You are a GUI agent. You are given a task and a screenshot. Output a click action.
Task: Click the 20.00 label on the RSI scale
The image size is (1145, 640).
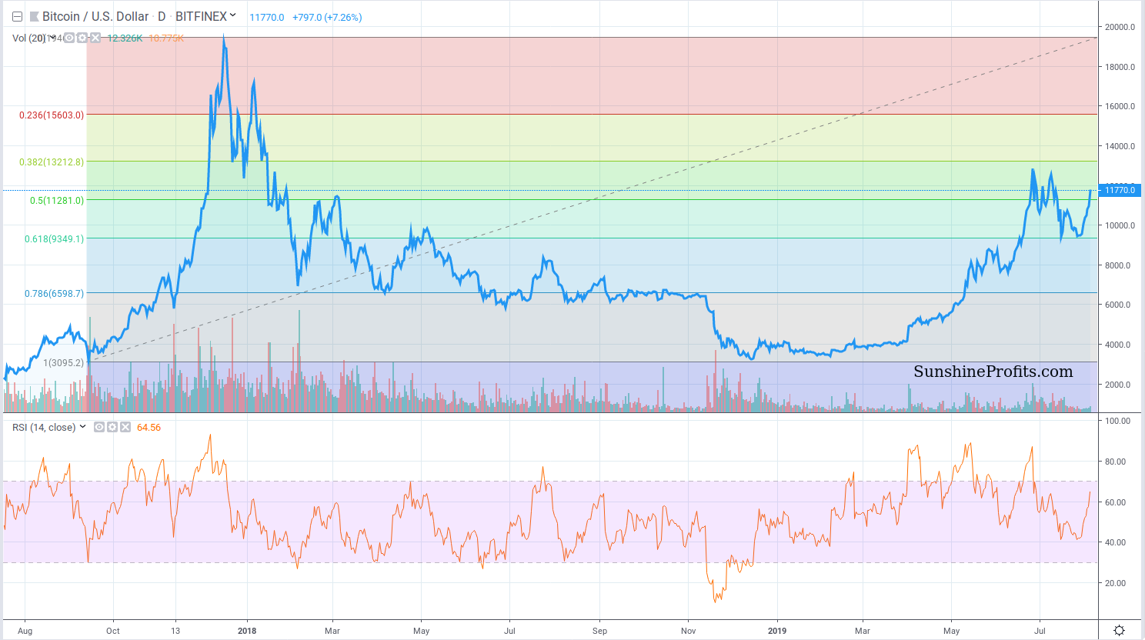(1115, 583)
